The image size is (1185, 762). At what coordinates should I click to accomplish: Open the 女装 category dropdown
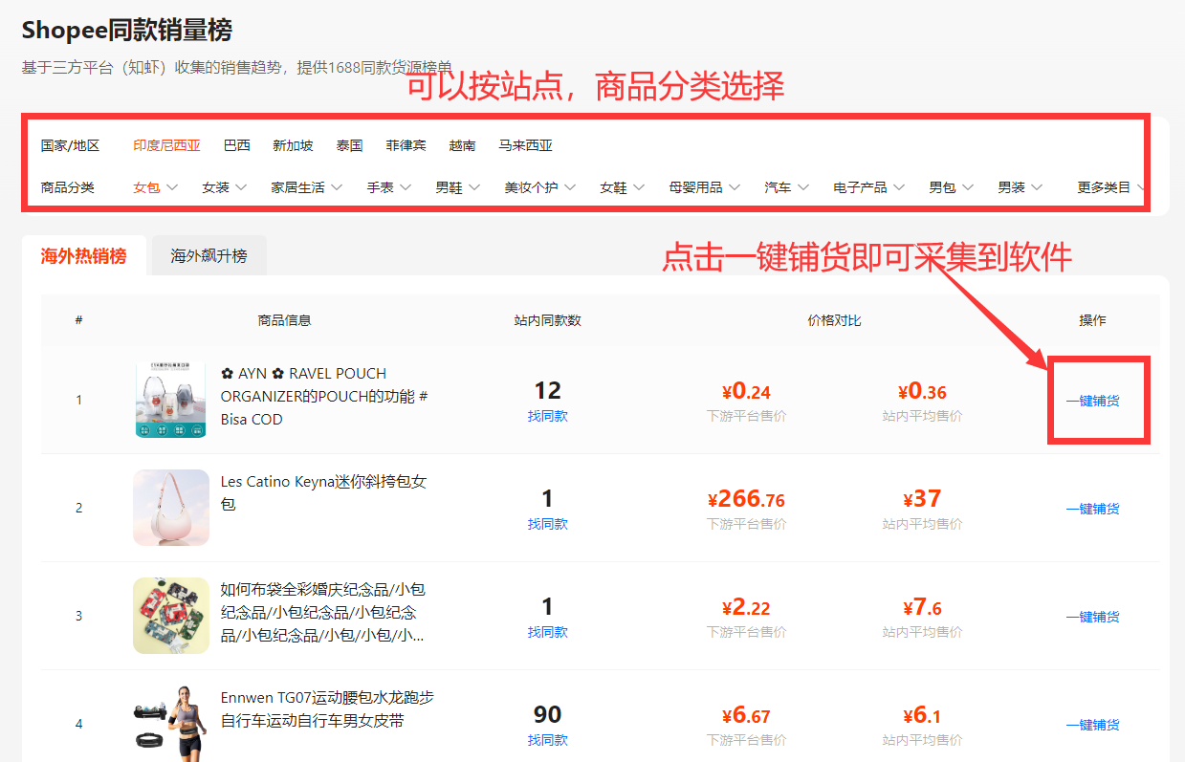click(x=225, y=187)
